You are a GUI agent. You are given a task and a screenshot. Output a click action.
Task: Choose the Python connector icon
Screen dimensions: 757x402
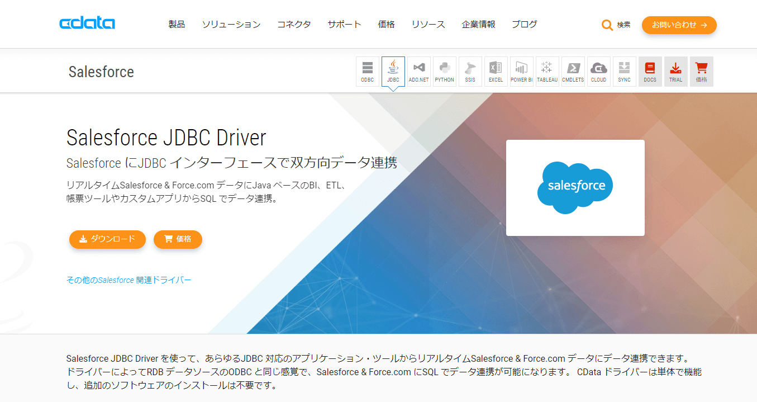(445, 72)
